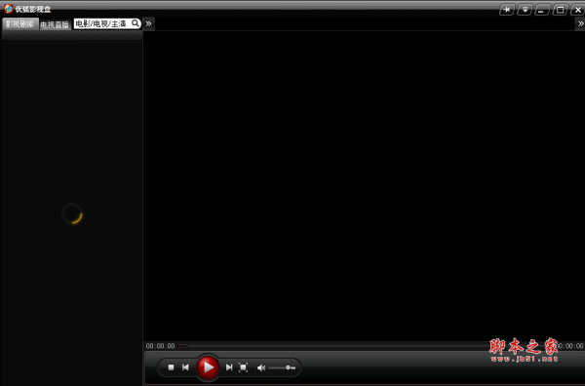Mute audio via the speaker icon
585x386 pixels.
261,367
